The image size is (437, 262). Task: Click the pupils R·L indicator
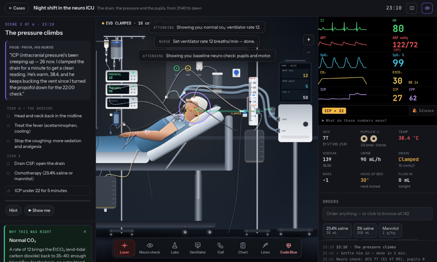tap(369, 139)
